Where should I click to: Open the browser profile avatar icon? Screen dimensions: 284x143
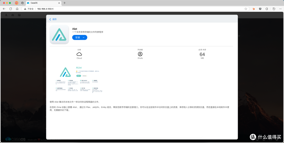(x=17, y=3)
